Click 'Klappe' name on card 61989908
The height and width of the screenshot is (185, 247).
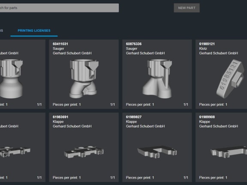click(x=205, y=122)
